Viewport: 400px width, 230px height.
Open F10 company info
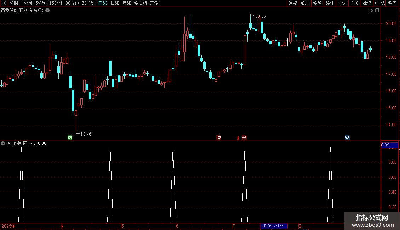[x=355, y=3]
